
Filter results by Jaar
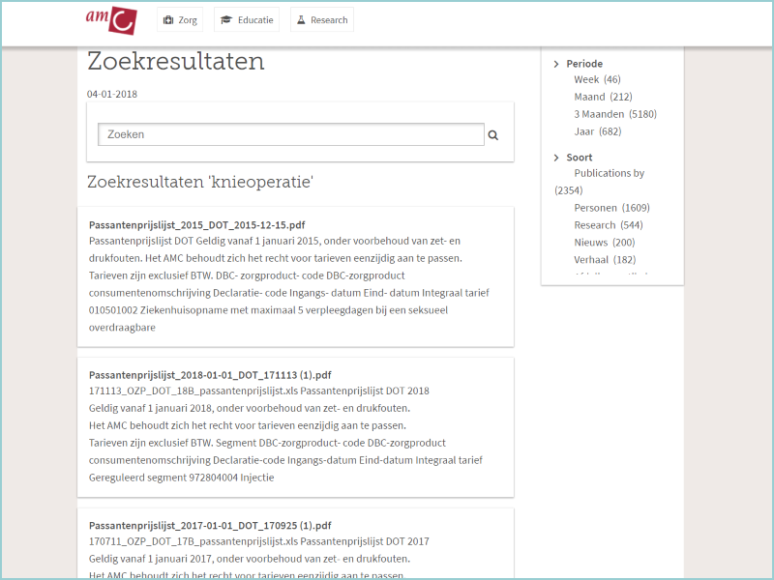(584, 131)
